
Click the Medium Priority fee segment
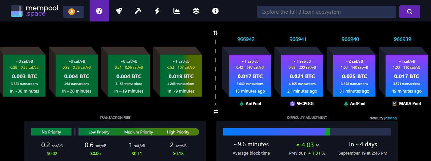pos(138,132)
